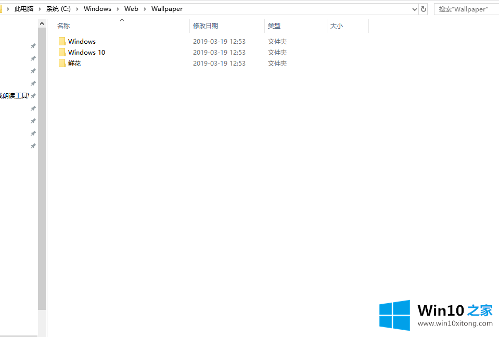Click the navigation pane vertical scrollbar
Image resolution: width=499 pixels, height=337 pixels.
coord(42,169)
